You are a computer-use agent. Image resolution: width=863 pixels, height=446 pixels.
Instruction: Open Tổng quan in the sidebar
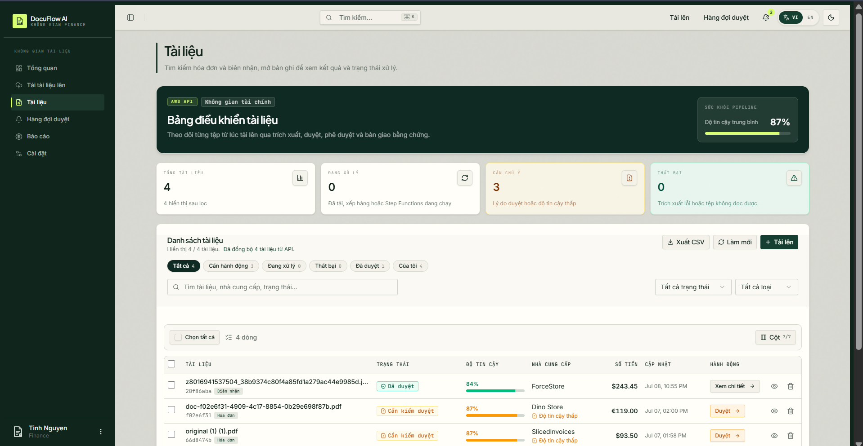point(58,68)
